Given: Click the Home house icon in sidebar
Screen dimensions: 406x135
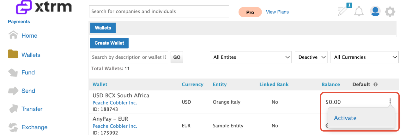Looking at the screenshot, I should pos(13,35).
